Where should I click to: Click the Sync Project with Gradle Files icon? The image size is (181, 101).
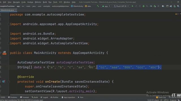pos(171,6)
